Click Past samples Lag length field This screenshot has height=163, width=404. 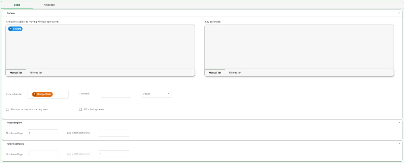(x=114, y=133)
